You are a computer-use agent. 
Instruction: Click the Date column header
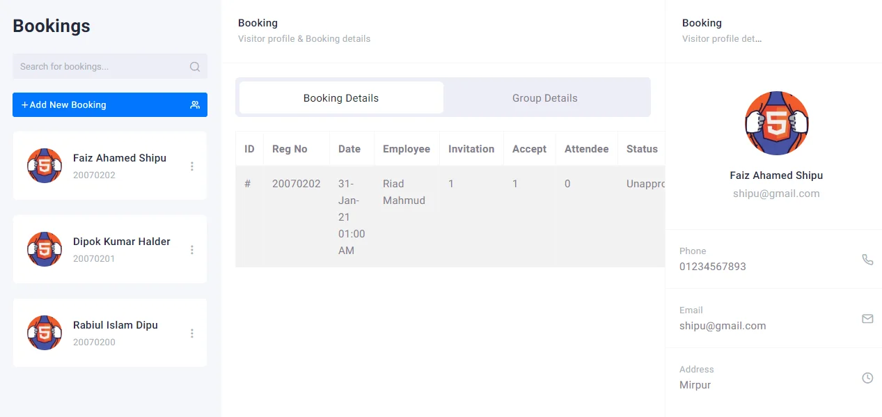click(x=349, y=149)
